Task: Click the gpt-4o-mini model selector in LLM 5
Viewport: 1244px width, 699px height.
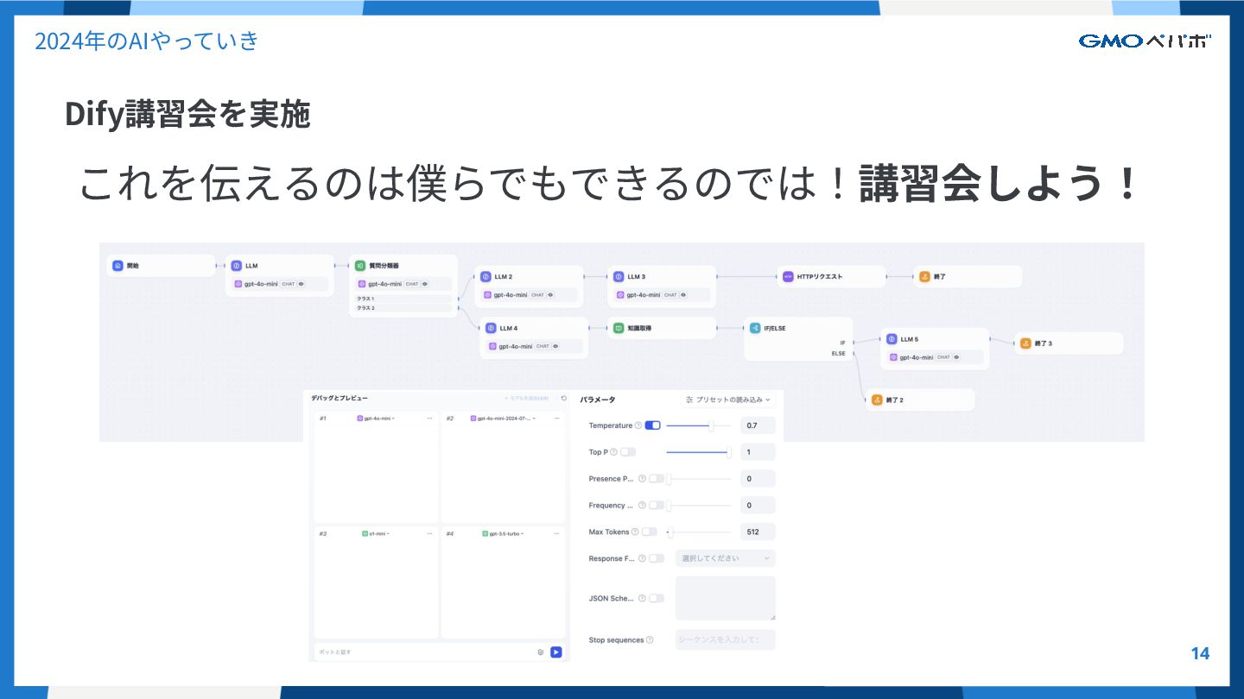Action: click(x=935, y=357)
